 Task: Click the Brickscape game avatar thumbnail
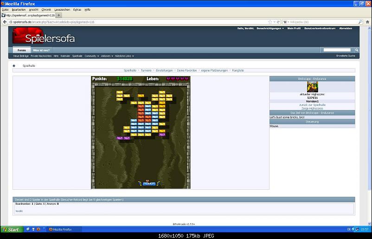pos(312,87)
